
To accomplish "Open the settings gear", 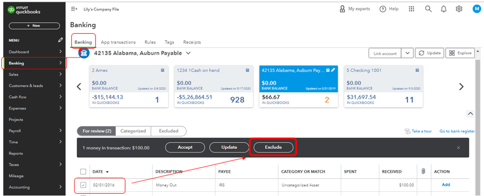I will [x=459, y=9].
